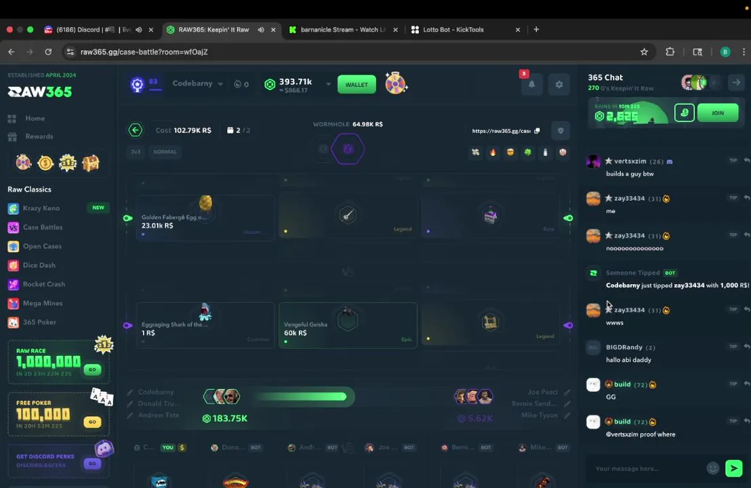Screen dimensions: 751x488
Task: Tip vertsxzim via TIP button
Action: coord(733,161)
